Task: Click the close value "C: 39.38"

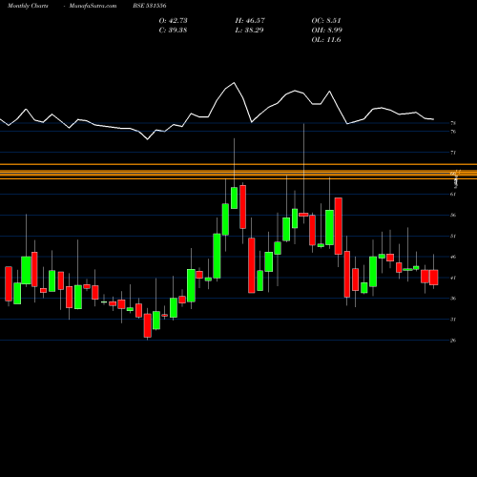Action: (x=173, y=30)
